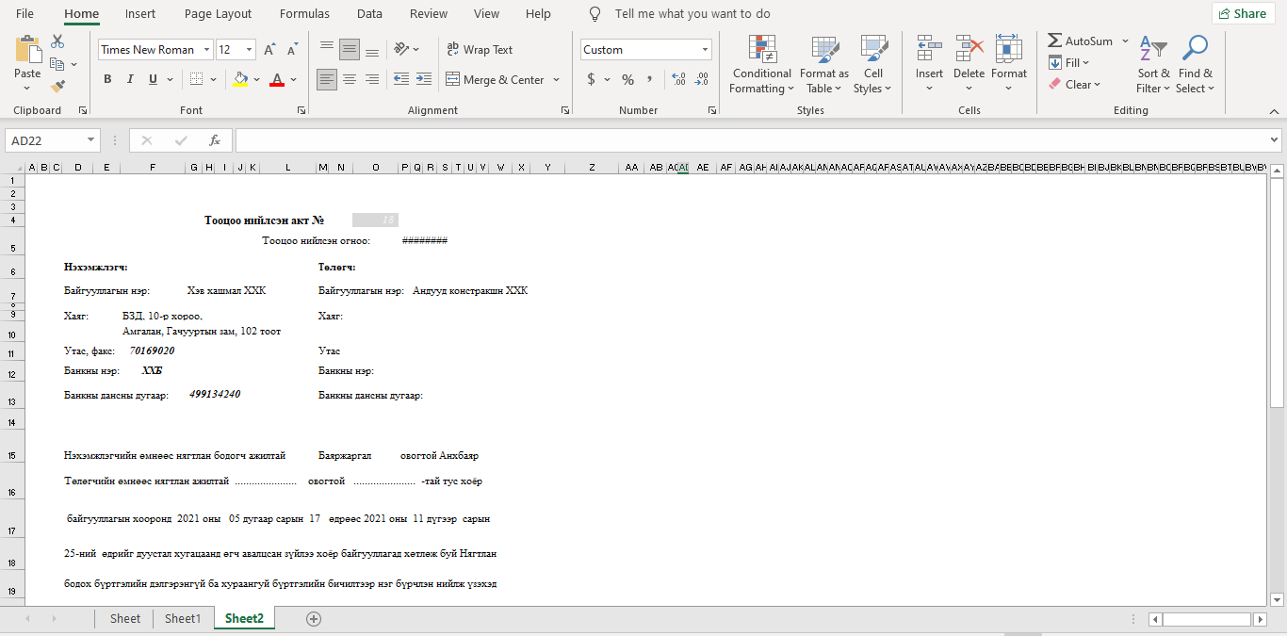Image resolution: width=1287 pixels, height=636 pixels.
Task: Click the Tell me search box
Action: point(692,14)
